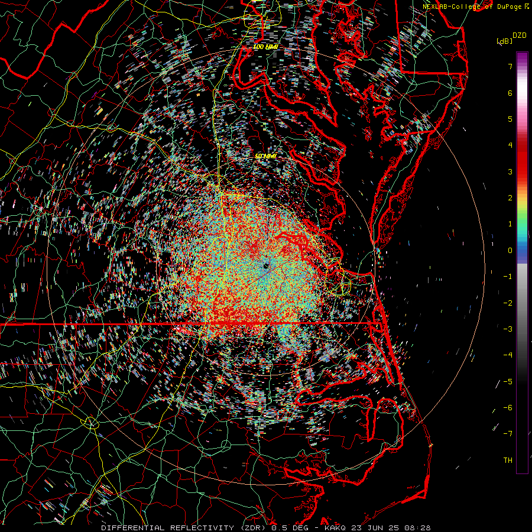
Task: Pick the blue band near 0 dB on the scale
Action: tap(522, 251)
